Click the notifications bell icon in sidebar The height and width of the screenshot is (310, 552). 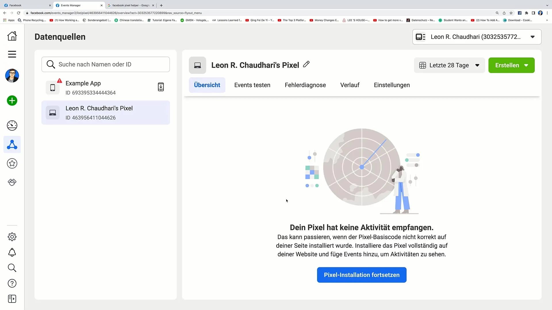coord(12,252)
